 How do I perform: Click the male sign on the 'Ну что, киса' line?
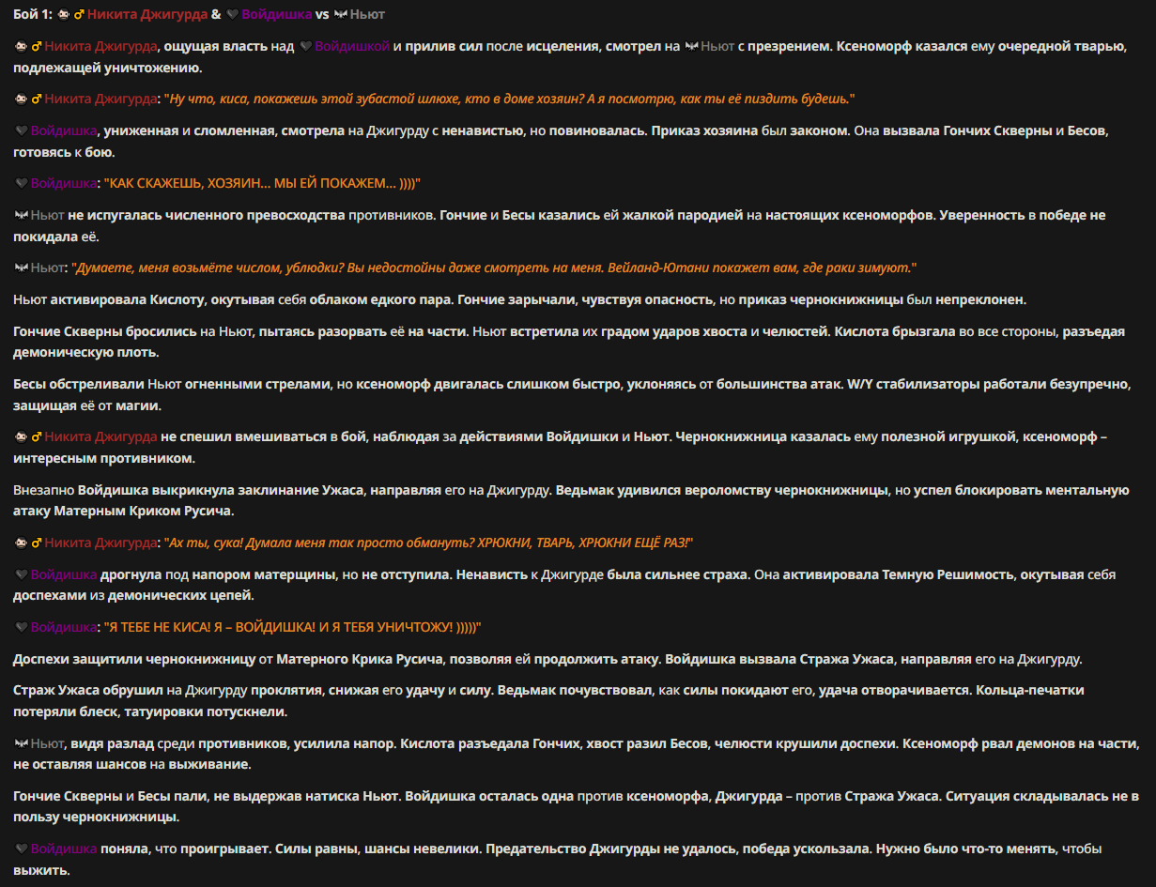pyautogui.click(x=37, y=99)
